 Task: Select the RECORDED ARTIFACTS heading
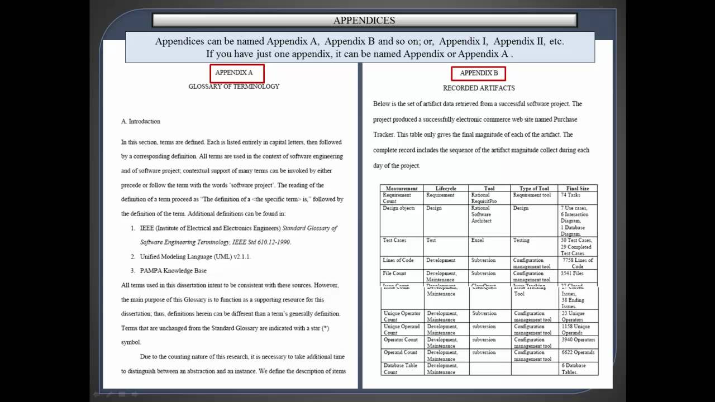click(478, 88)
